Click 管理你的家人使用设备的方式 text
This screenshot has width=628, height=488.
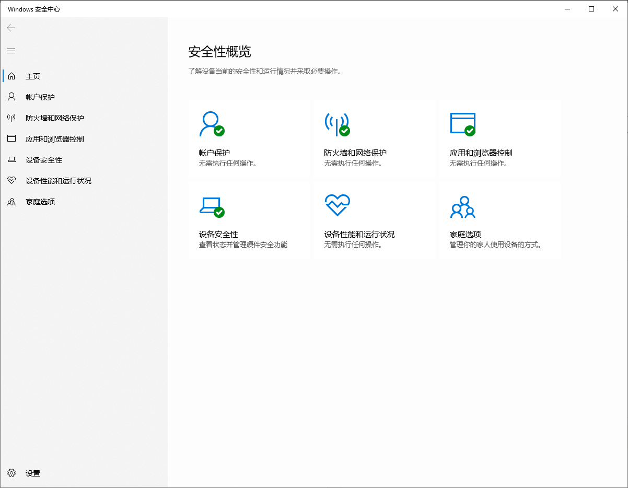495,245
